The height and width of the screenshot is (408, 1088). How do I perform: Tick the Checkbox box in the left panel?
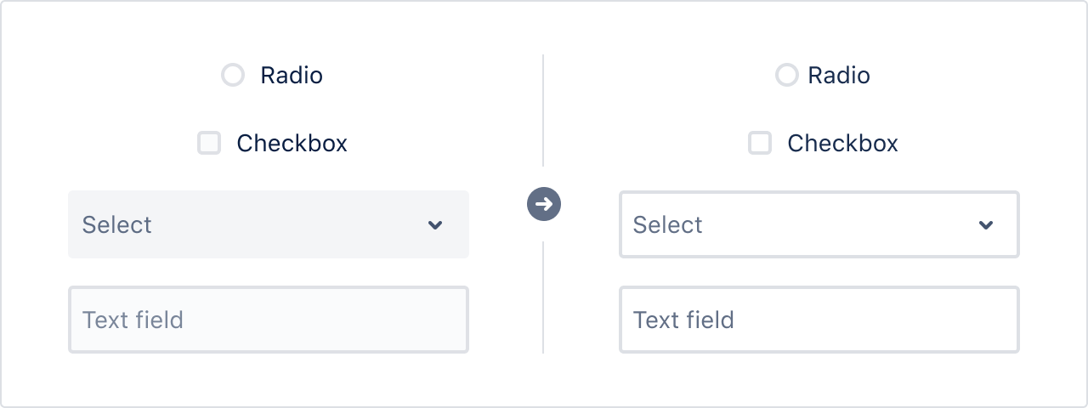coord(209,143)
